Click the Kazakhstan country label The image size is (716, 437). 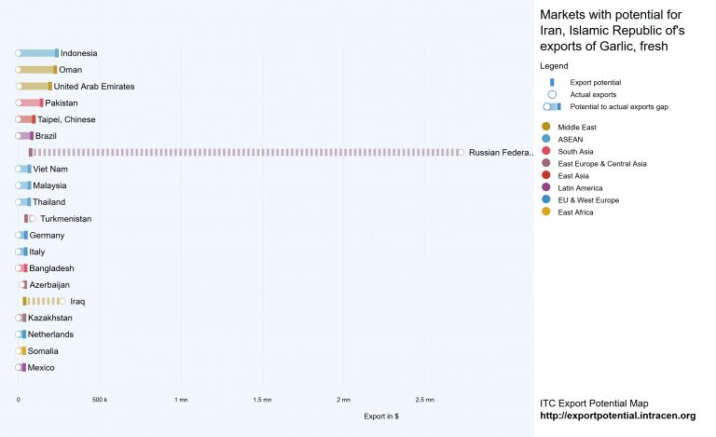(x=50, y=318)
